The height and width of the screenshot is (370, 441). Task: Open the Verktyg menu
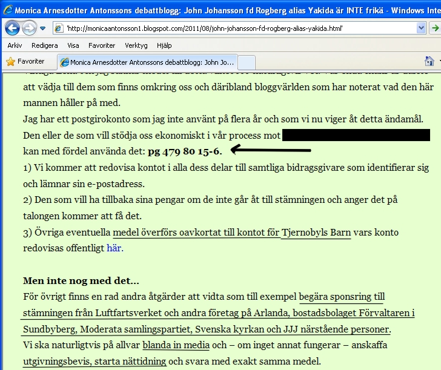136,45
